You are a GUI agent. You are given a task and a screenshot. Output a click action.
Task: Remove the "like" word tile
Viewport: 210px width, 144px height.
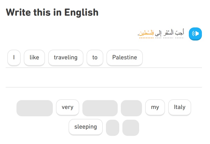(34, 58)
